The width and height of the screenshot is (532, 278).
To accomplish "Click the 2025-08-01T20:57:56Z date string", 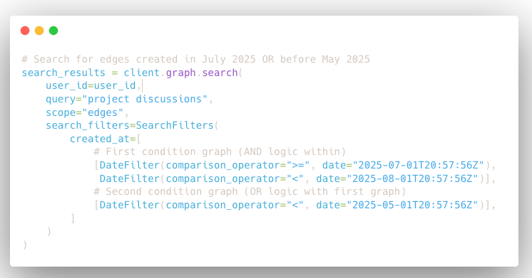I will click(412, 178).
